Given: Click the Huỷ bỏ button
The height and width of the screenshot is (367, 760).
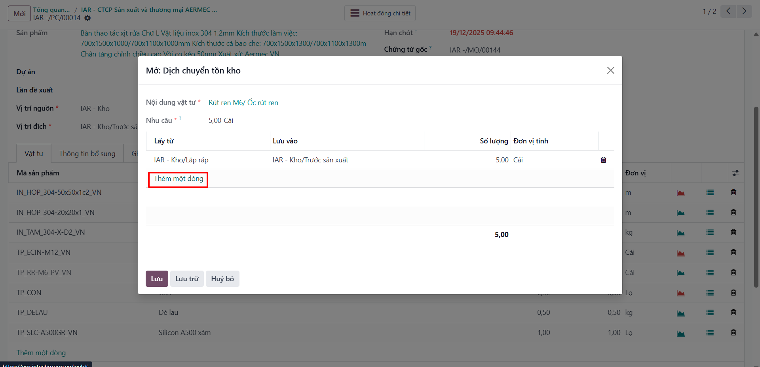Looking at the screenshot, I should (x=222, y=279).
